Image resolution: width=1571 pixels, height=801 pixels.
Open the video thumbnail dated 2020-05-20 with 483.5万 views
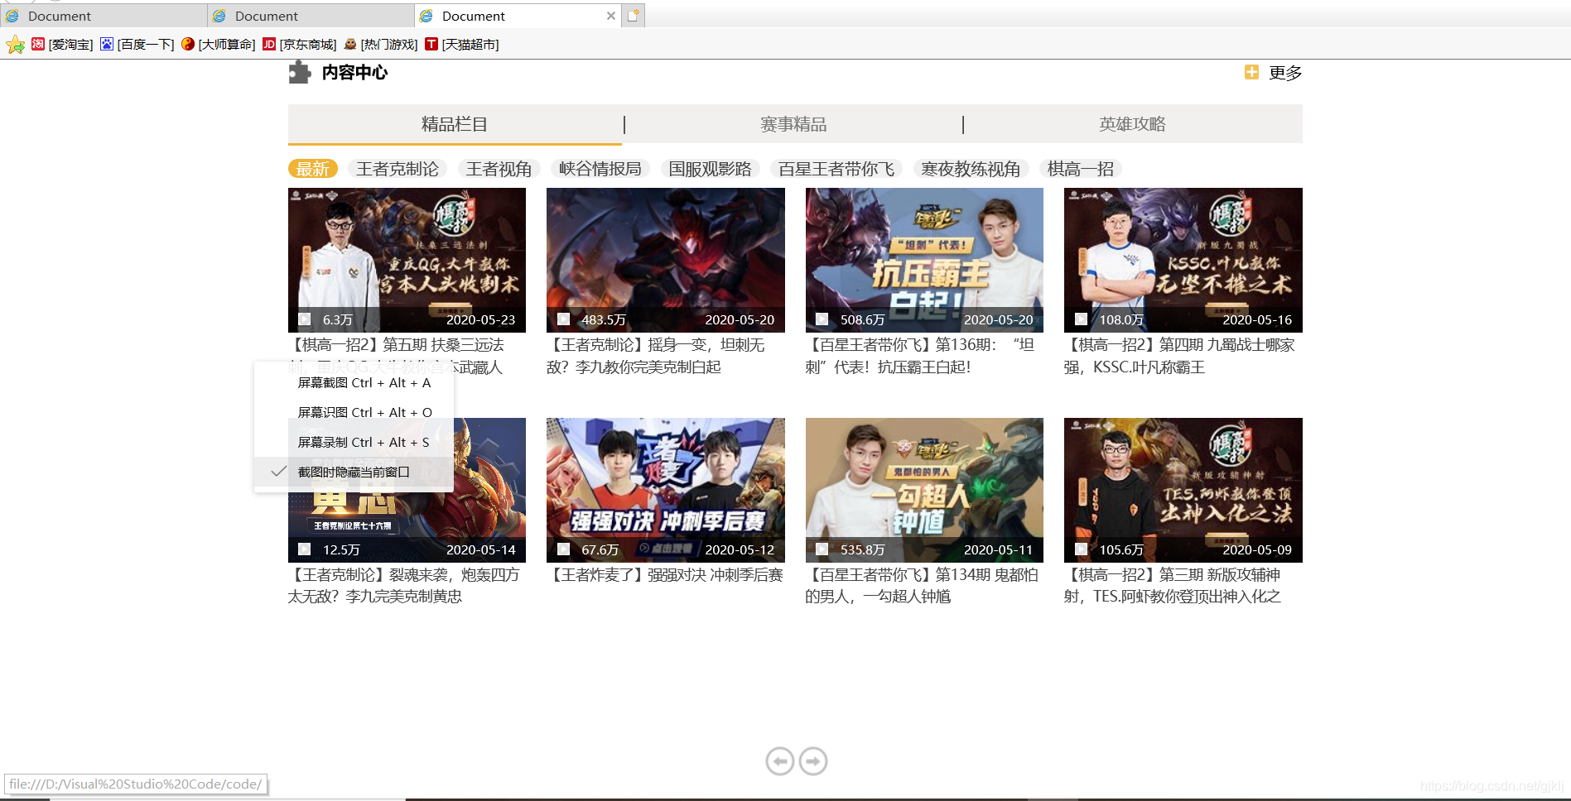point(665,260)
